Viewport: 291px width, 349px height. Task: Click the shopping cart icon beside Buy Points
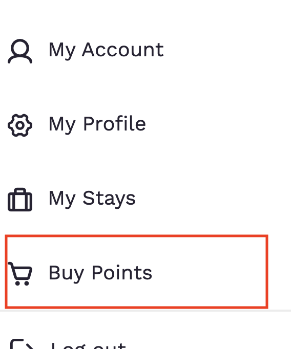[x=20, y=274]
